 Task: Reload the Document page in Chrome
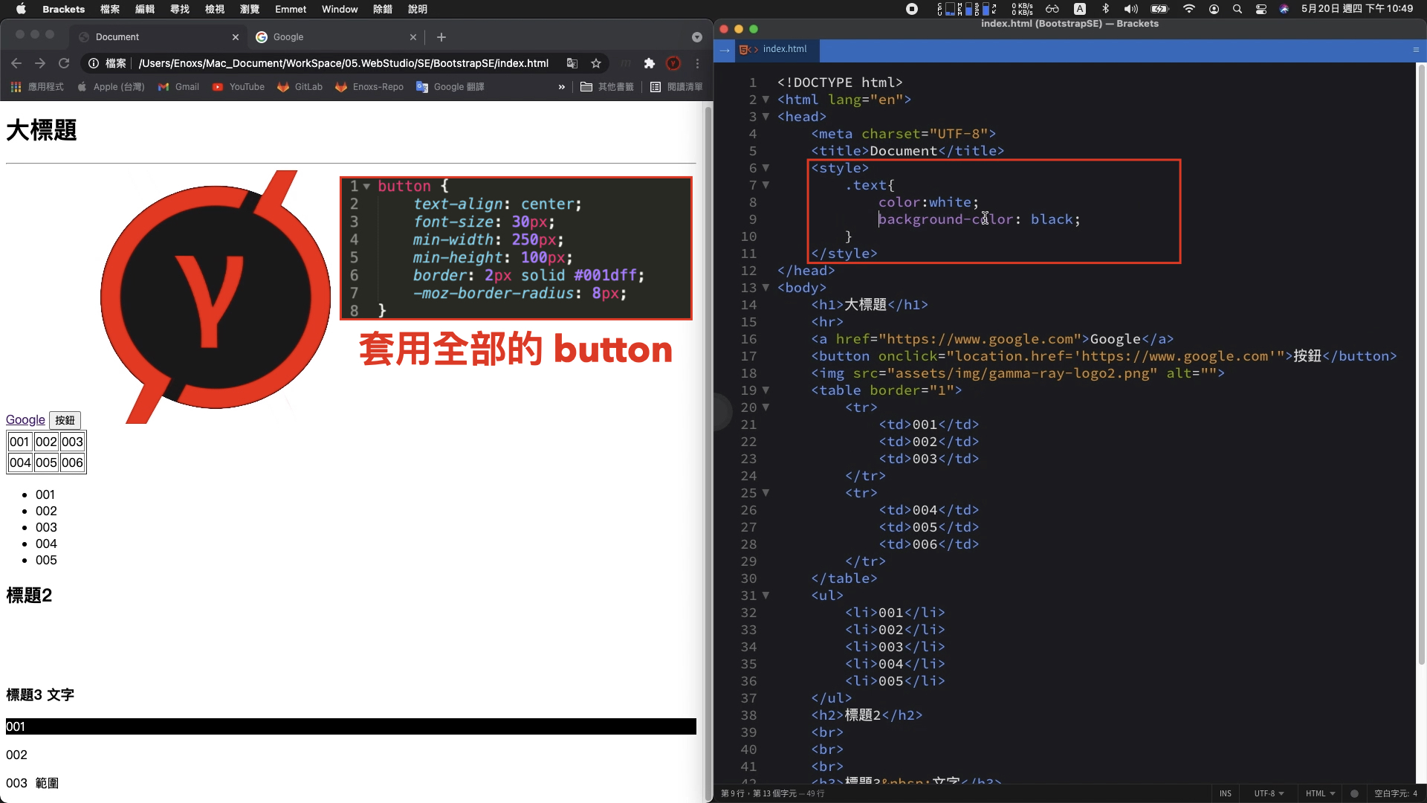point(64,63)
